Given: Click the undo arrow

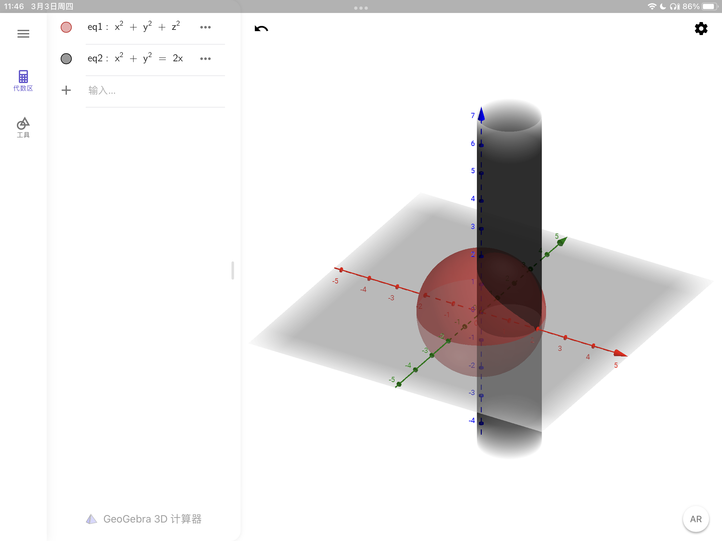Looking at the screenshot, I should coord(261,29).
